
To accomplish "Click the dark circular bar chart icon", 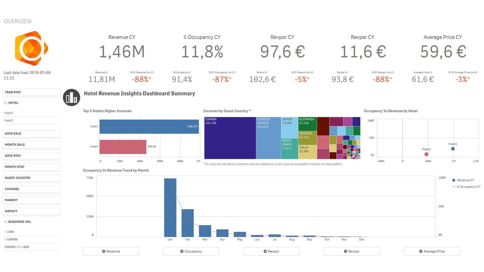I will 71,97.
